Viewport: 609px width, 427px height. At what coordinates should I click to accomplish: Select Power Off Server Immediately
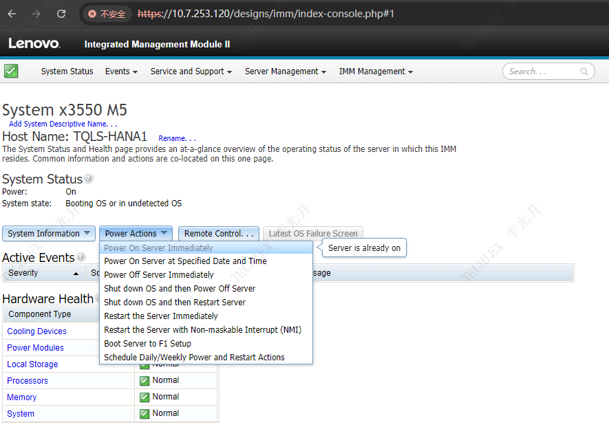pos(206,275)
